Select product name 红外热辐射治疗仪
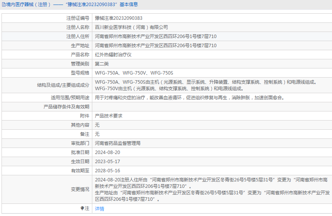The height and width of the screenshot is (216, 332). pyautogui.click(x=113, y=55)
